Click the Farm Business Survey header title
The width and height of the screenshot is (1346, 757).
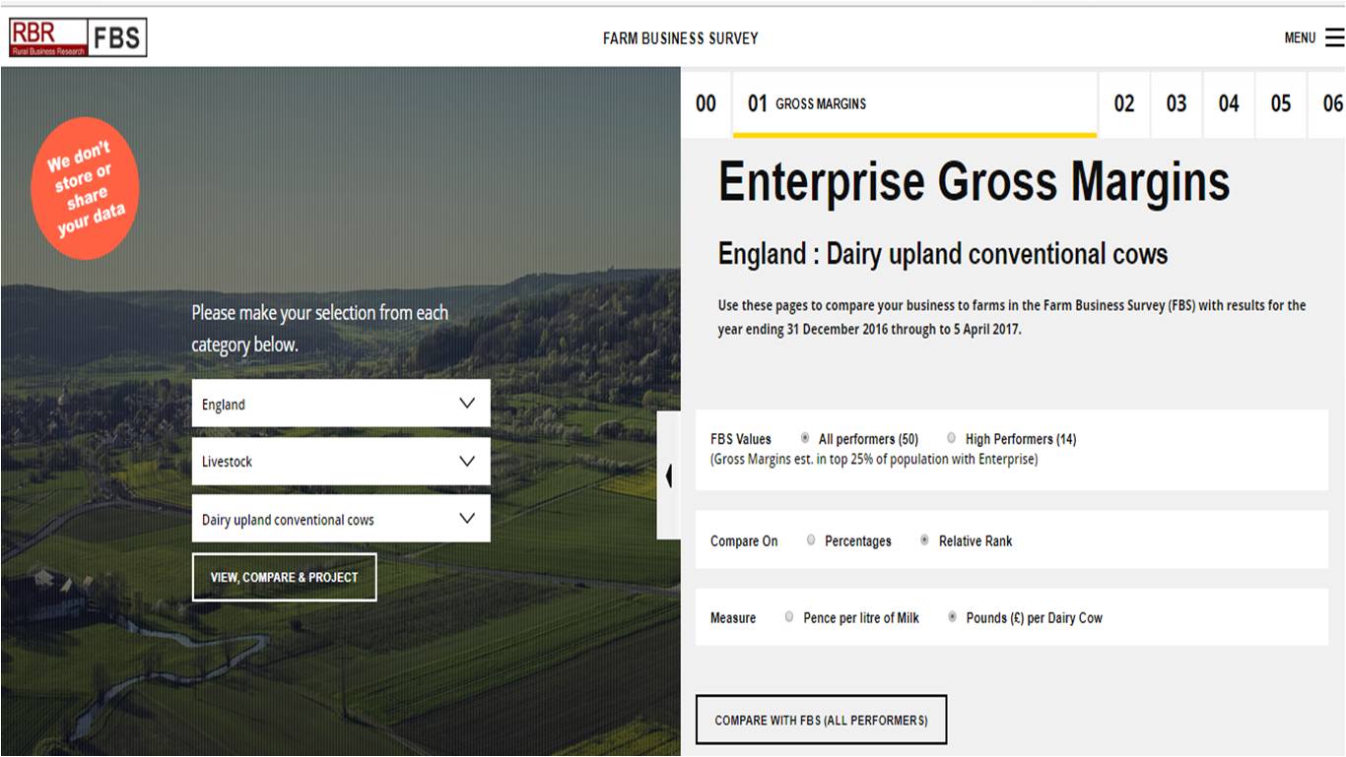pos(681,38)
